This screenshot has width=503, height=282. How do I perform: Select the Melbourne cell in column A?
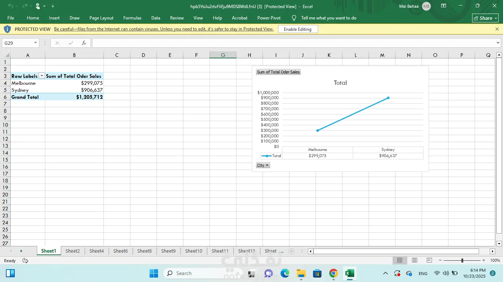28,83
